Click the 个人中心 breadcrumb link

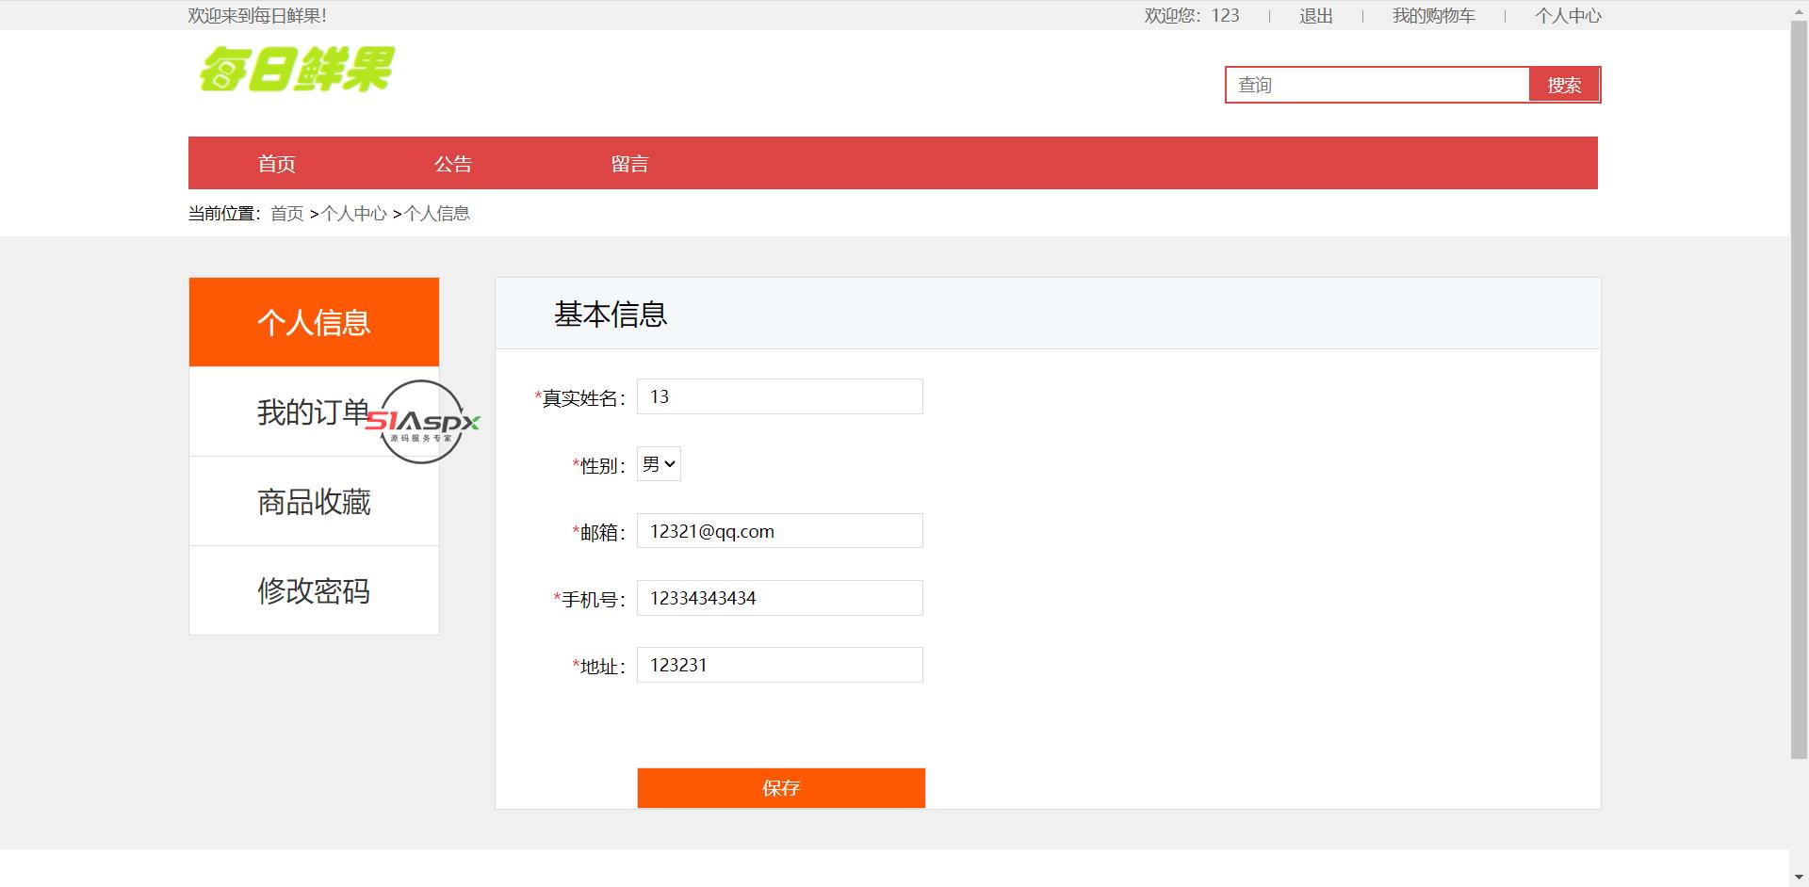pos(354,214)
